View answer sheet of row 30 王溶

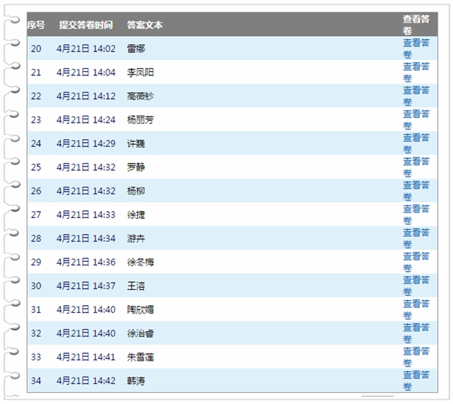416,286
